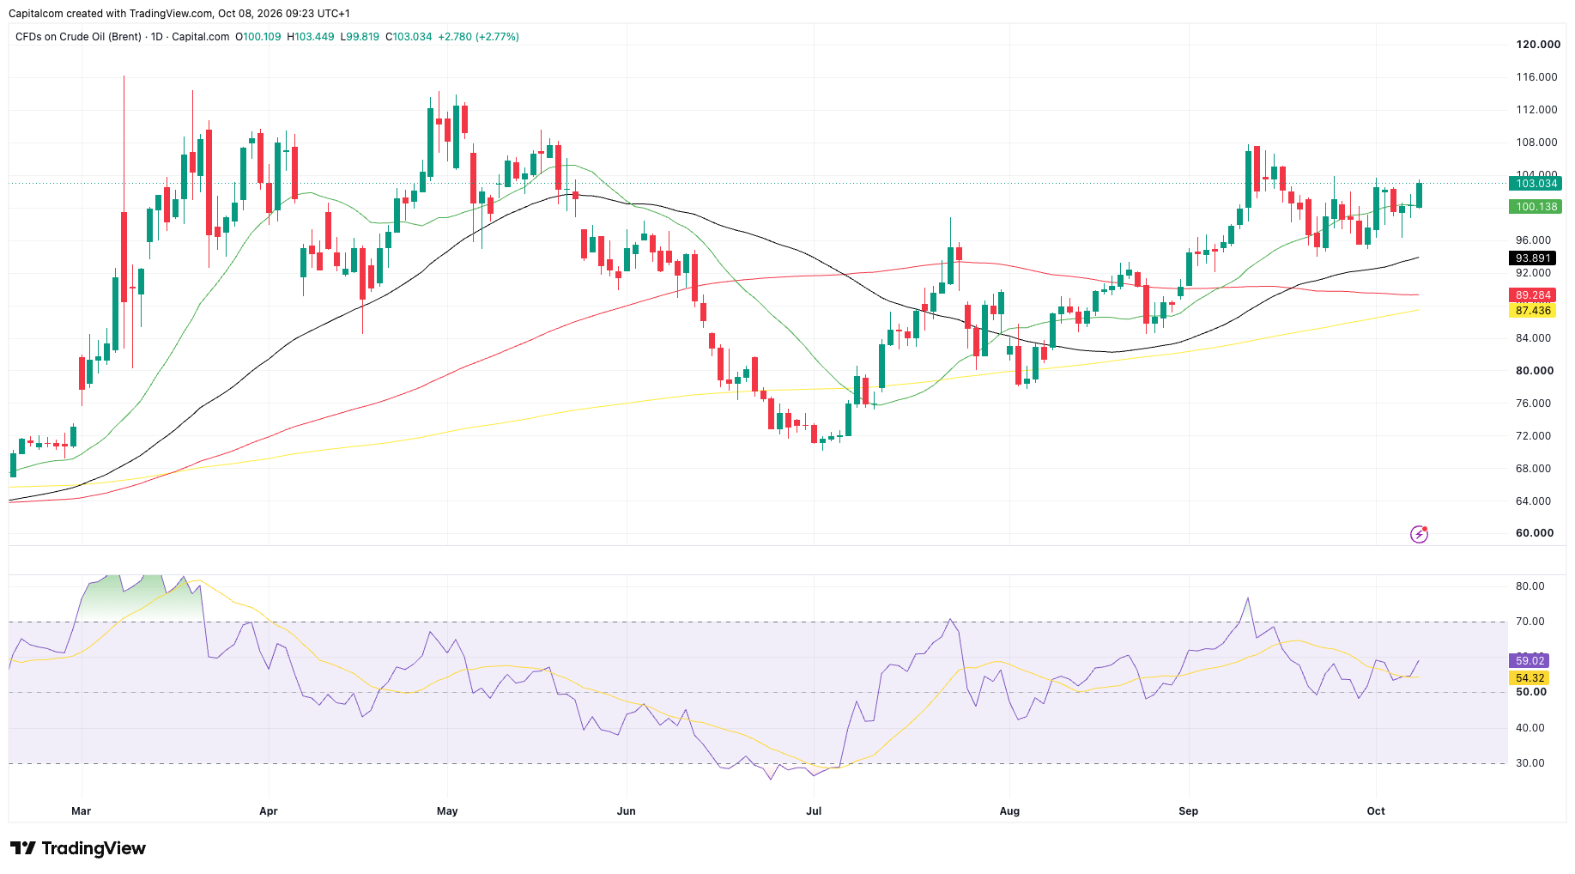Click the RSI value label 59.02
This screenshot has width=1575, height=874.
(x=1530, y=661)
